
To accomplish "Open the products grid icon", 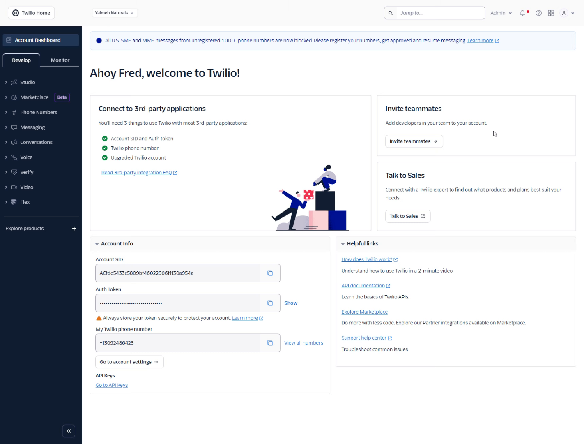I will [551, 13].
